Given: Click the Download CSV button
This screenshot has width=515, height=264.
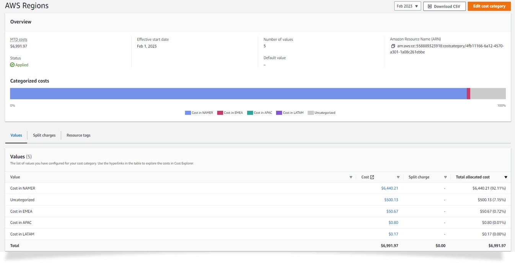Looking at the screenshot, I should click(x=444, y=6).
